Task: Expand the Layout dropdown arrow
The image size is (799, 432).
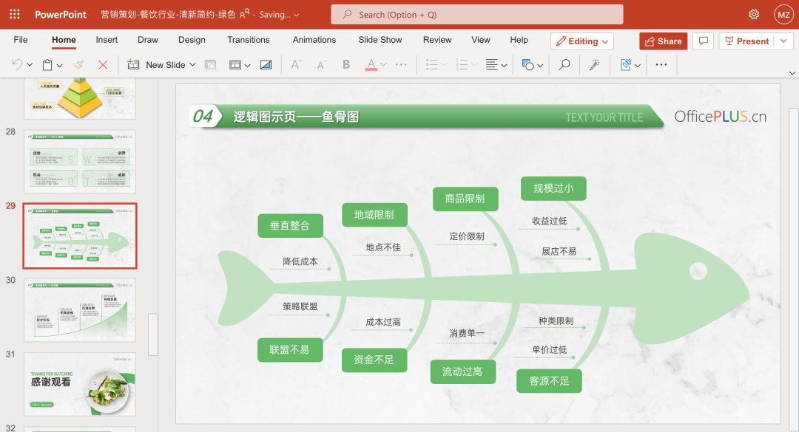Action: click(247, 65)
